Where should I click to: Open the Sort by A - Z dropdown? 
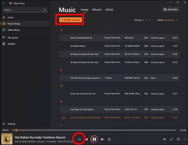[x=143, y=20]
